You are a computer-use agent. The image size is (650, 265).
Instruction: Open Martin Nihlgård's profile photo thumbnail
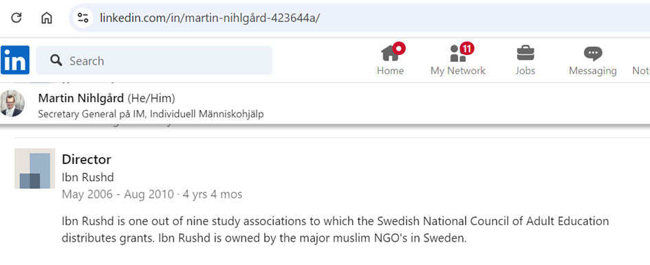(x=12, y=104)
